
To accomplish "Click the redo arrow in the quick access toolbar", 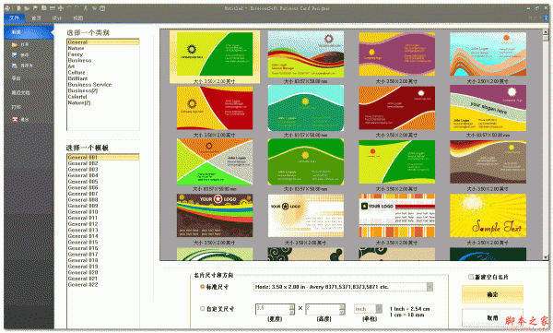I will click(77, 8).
